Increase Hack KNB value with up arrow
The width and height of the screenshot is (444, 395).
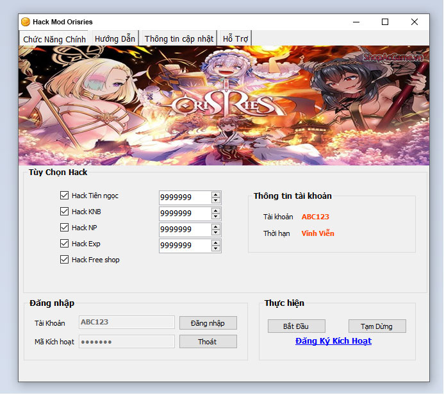pos(216,210)
